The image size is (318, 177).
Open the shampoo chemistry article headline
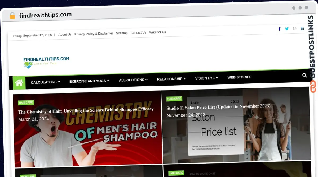(86, 109)
